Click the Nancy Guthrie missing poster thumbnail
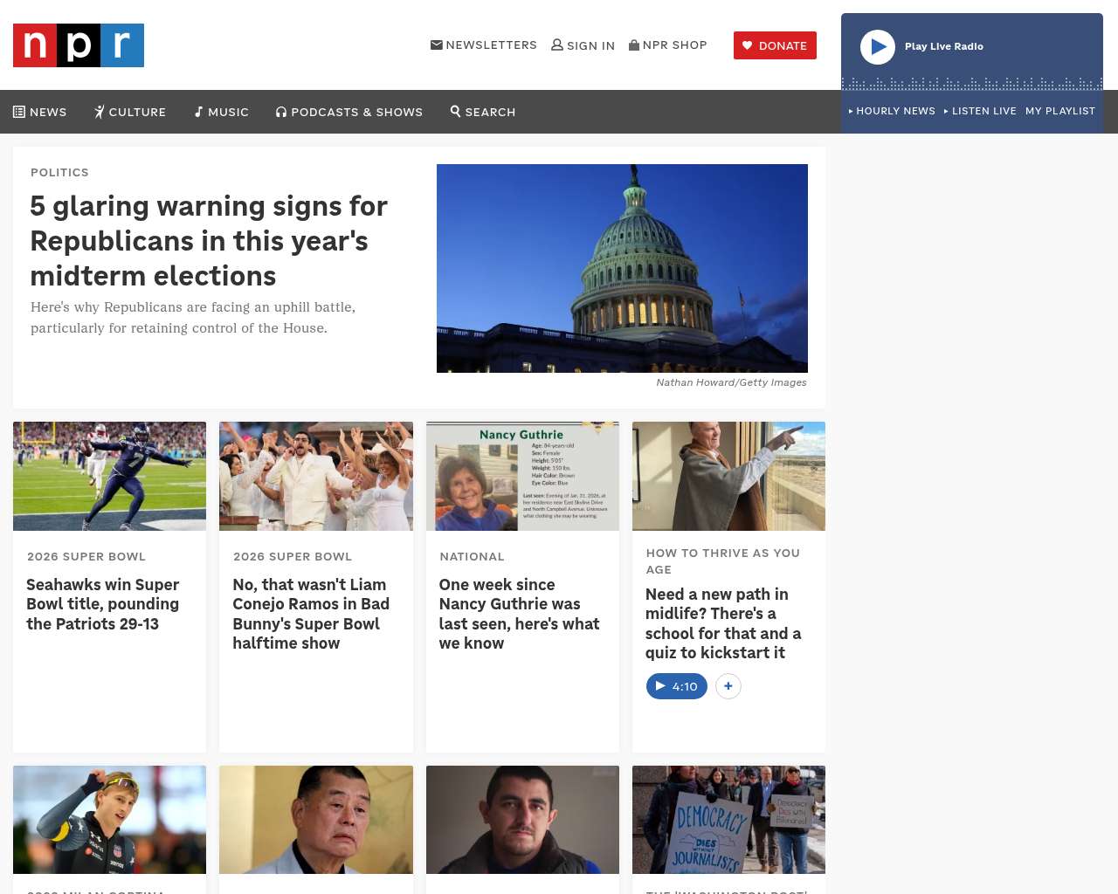 (x=522, y=476)
